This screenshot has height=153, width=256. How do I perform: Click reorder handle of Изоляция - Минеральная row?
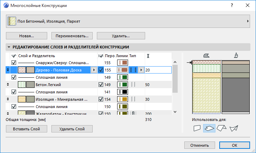point(8,99)
